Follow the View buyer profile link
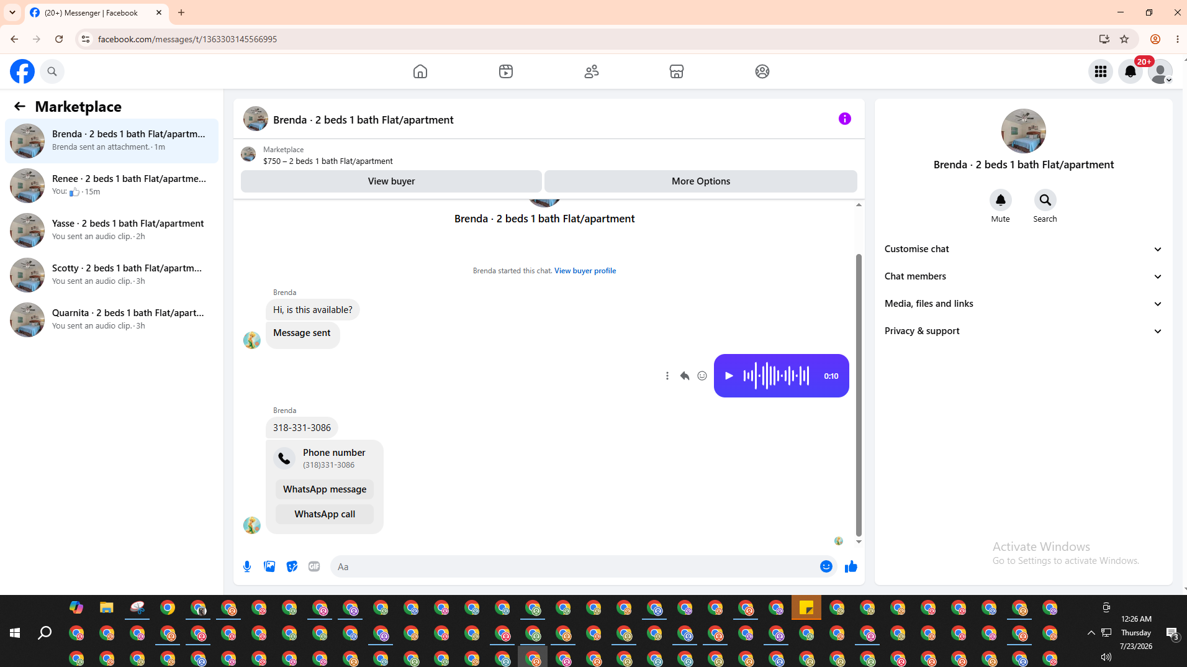The width and height of the screenshot is (1187, 667). tap(585, 271)
